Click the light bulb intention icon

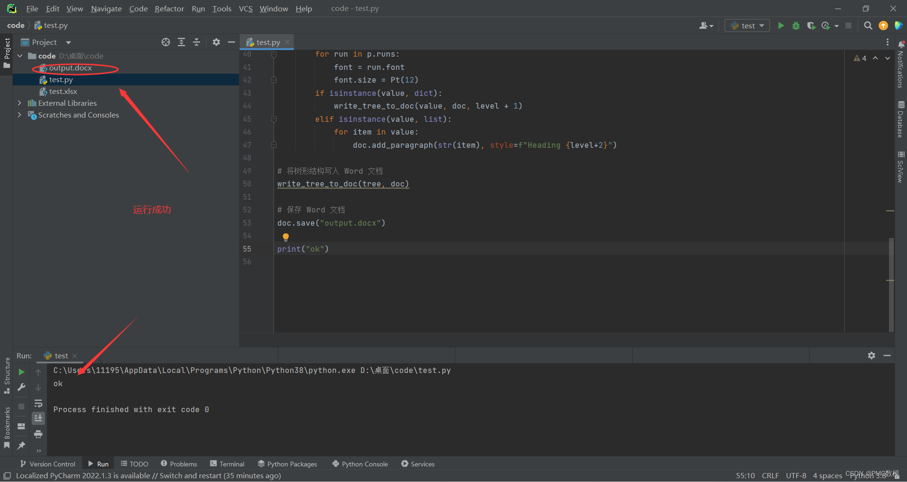tap(285, 237)
